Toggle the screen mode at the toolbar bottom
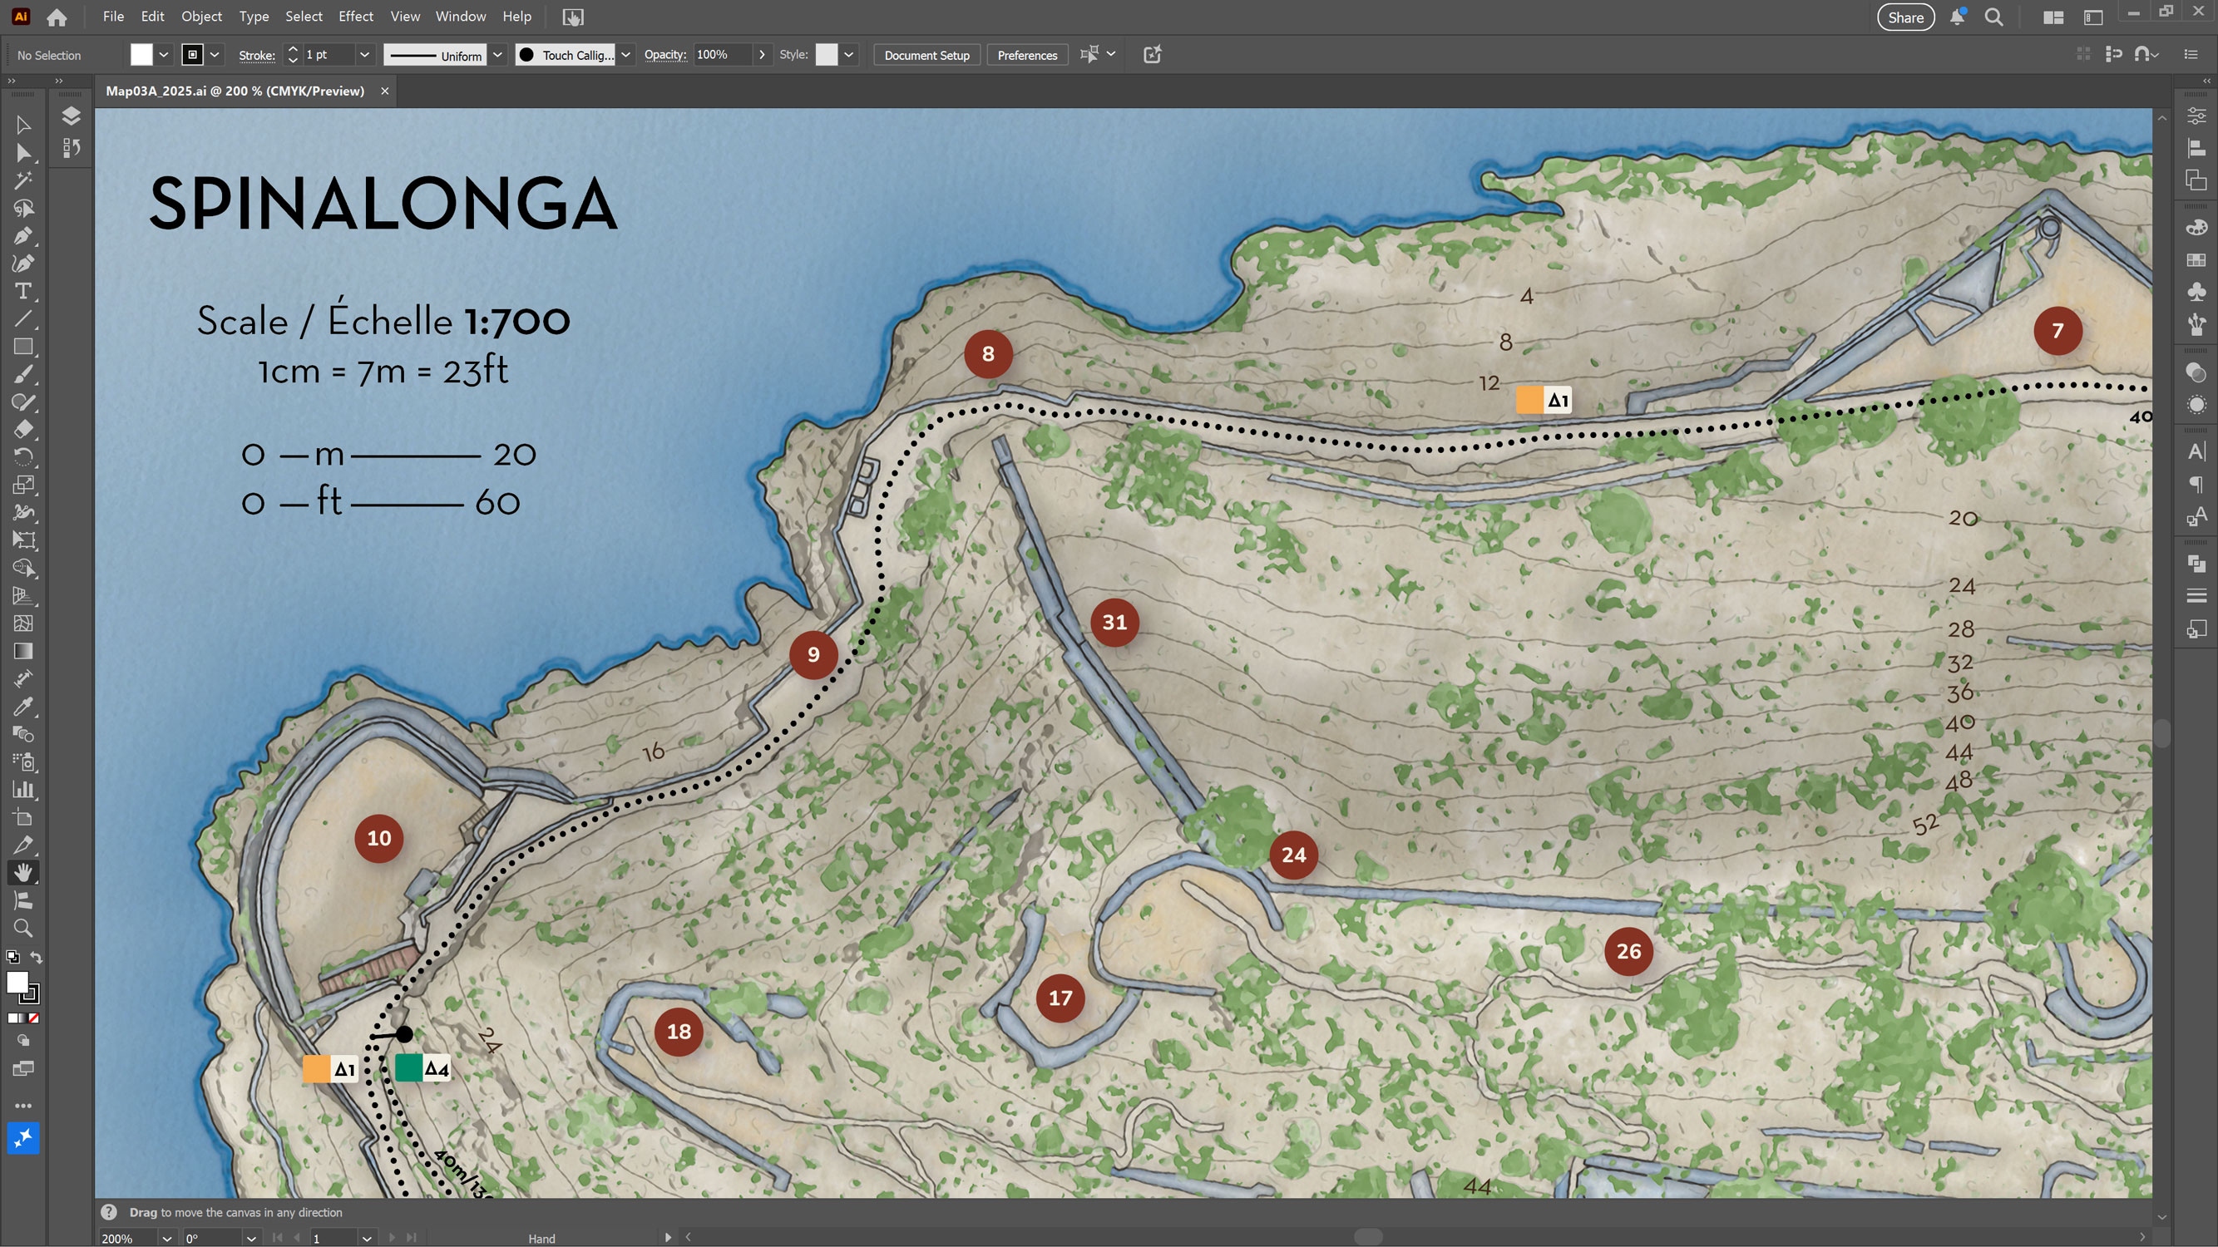This screenshot has width=2218, height=1247. click(23, 1070)
